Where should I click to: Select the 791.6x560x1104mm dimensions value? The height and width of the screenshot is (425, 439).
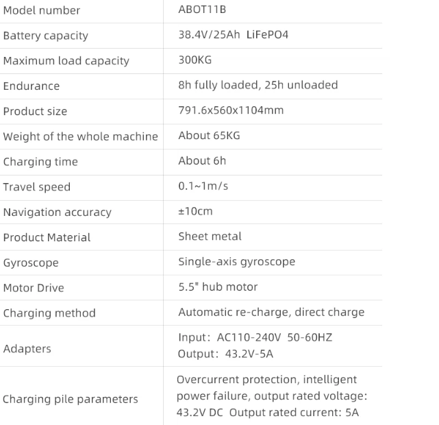(x=230, y=110)
